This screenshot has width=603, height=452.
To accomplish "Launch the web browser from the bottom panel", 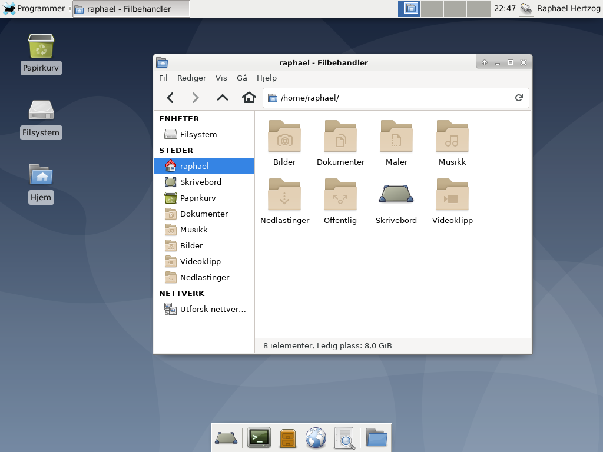I will click(x=316, y=438).
